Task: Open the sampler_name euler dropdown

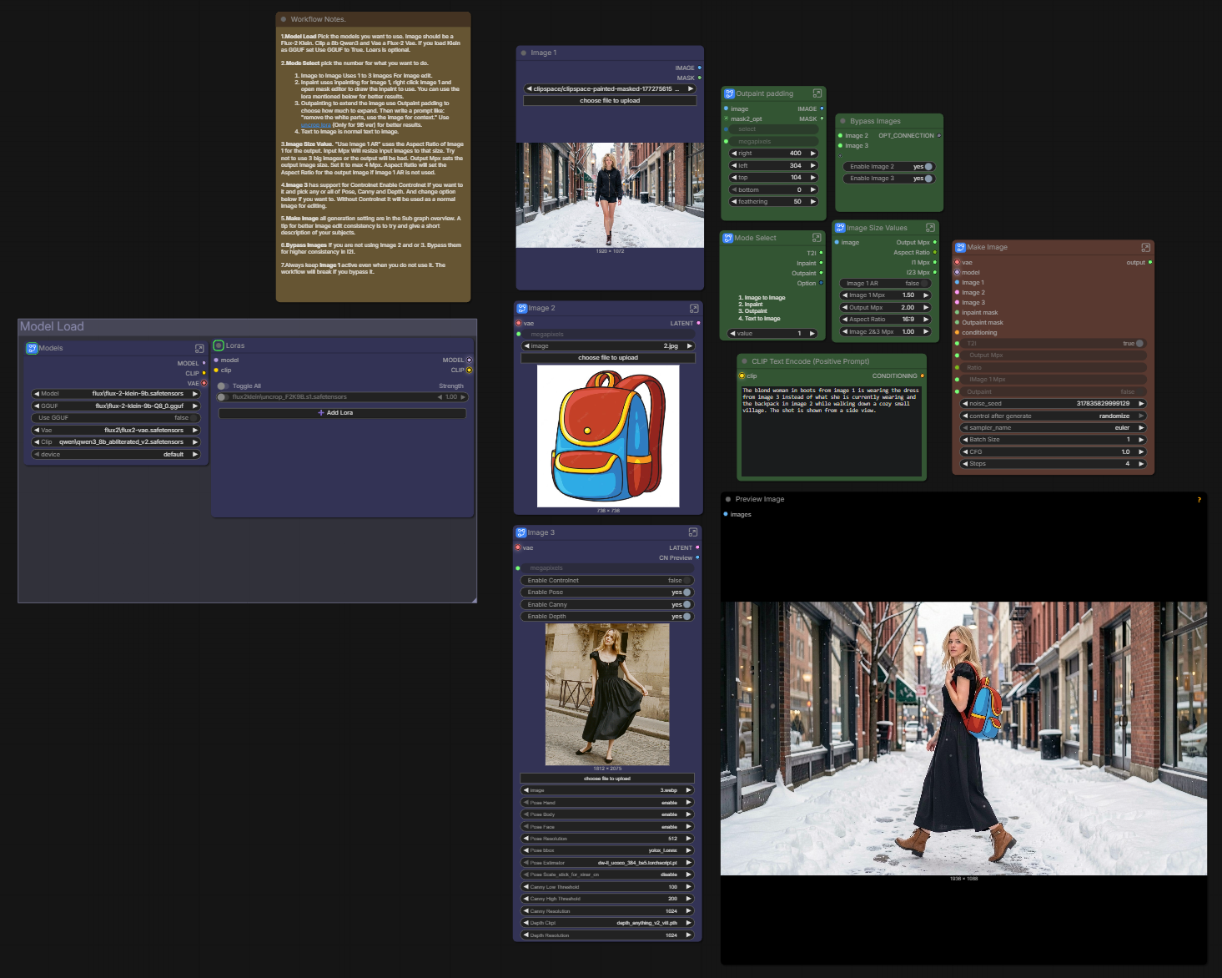Action: point(1054,428)
